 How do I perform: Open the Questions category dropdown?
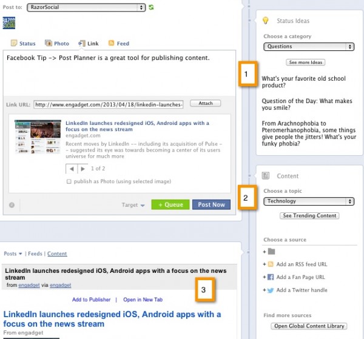[x=309, y=47]
